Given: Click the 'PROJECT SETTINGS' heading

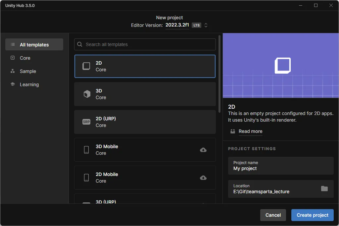Looking at the screenshot, I should pos(252,149).
